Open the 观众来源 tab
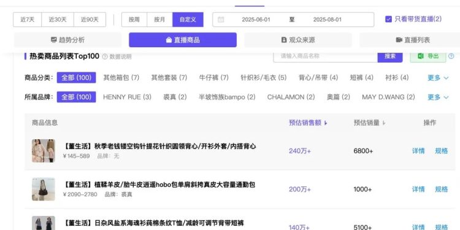Screen dimensions: 460x230 point(298,40)
